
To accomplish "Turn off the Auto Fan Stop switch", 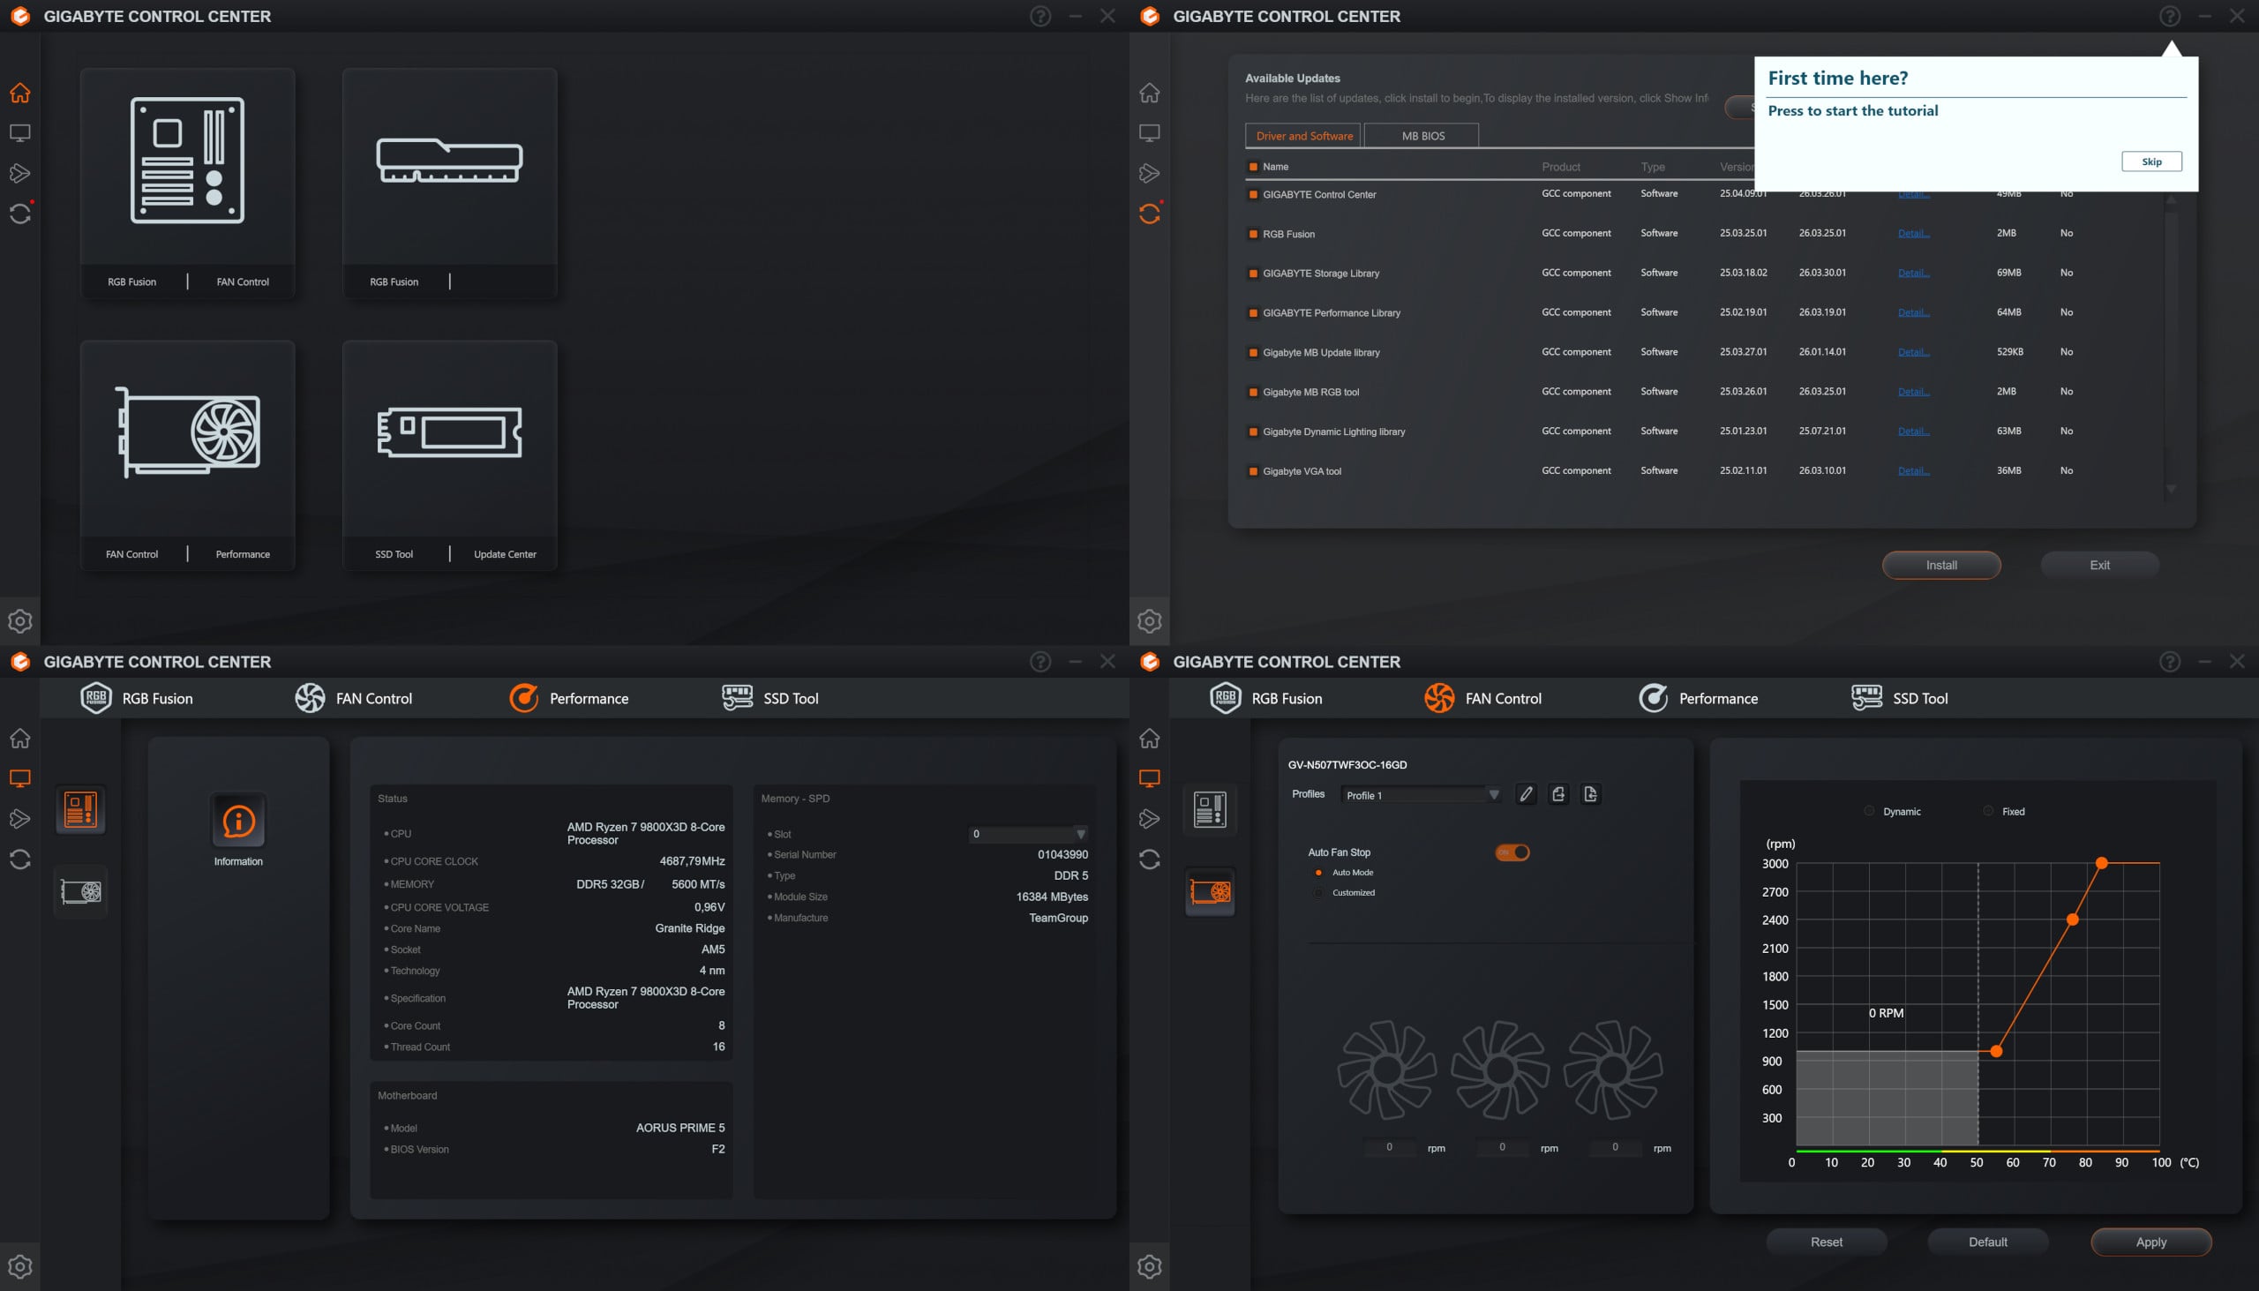I will 1512,852.
